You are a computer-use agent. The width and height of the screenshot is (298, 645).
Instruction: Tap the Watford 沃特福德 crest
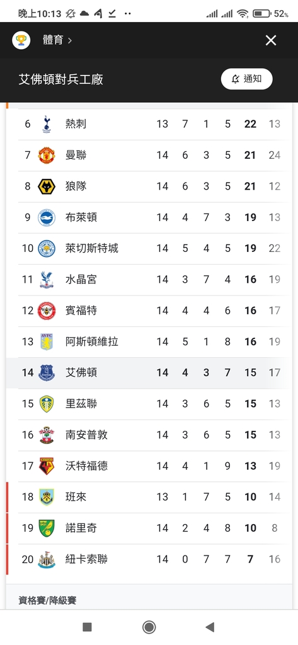[x=47, y=465]
